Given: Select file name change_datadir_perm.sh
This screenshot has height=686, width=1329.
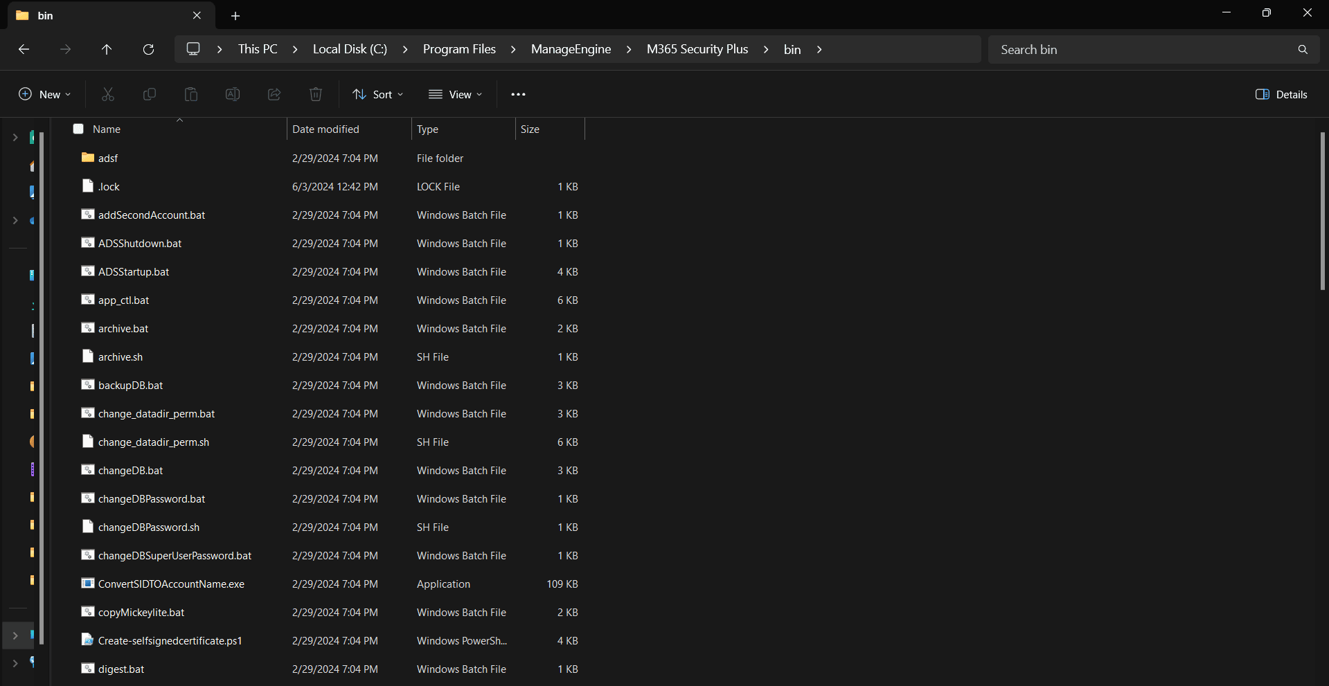Looking at the screenshot, I should pos(154,442).
